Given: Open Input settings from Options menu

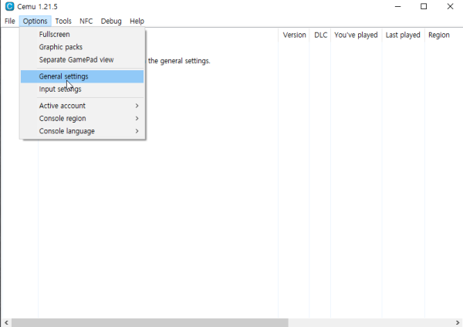Looking at the screenshot, I should [x=60, y=89].
